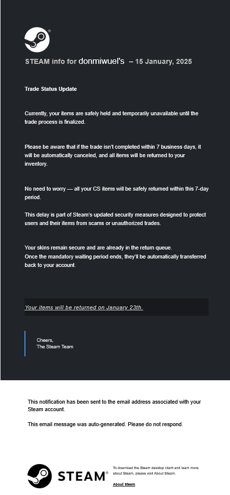Click paragraph mentioning 7 business days
Image resolution: width=230 pixels, height=495 pixels.
click(113, 155)
